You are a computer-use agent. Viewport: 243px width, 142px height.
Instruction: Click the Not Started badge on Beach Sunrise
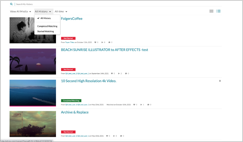(x=68, y=69)
